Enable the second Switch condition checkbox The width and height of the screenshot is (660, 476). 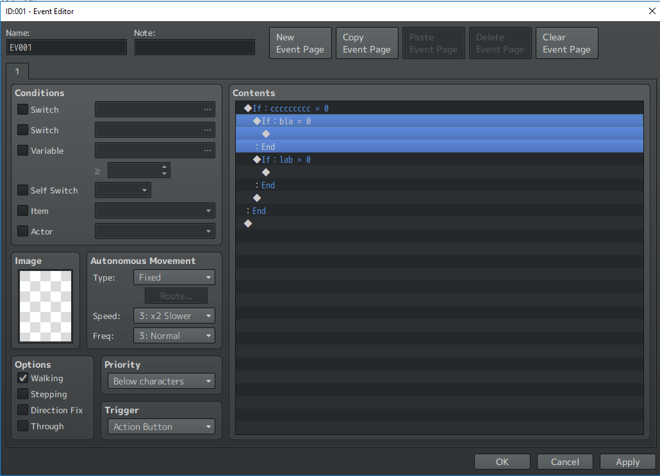[x=22, y=130]
